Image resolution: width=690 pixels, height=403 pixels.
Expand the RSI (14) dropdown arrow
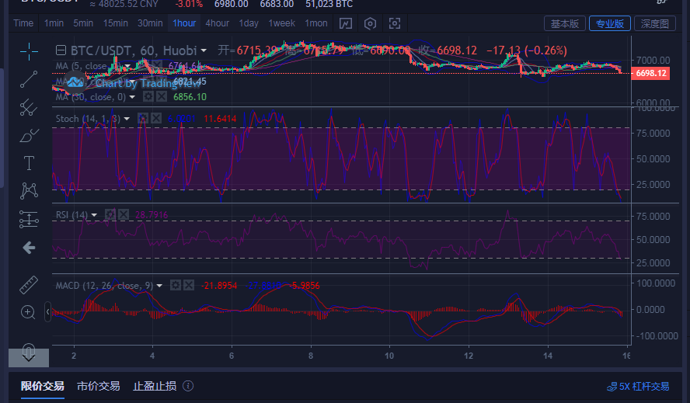(x=94, y=215)
